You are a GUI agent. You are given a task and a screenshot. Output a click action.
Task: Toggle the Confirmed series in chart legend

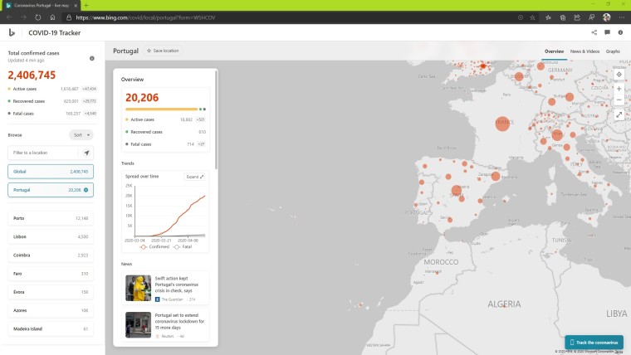[155, 247]
